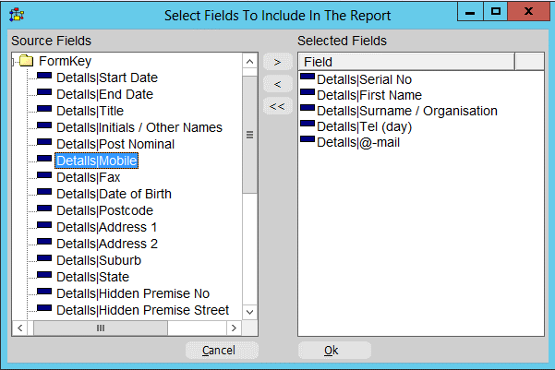Click the Field column header
This screenshot has height=370, width=555.
(406, 61)
